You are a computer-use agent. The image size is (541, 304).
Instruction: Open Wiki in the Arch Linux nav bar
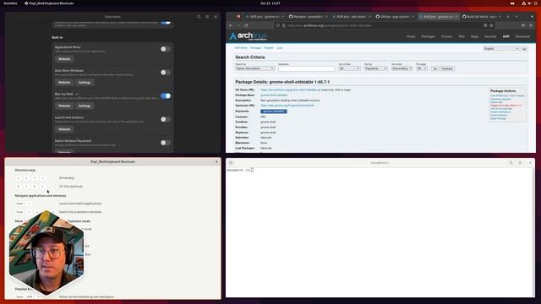[462, 36]
